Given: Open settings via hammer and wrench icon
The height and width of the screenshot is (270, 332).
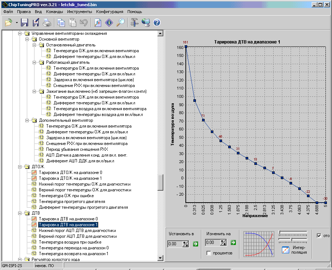Looking at the screenshot, I should coord(135,23).
